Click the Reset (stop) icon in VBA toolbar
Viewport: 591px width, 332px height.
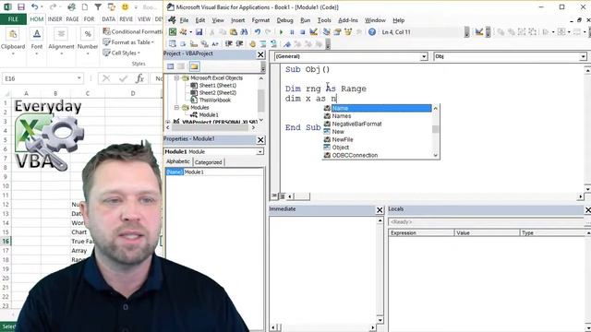pos(302,32)
